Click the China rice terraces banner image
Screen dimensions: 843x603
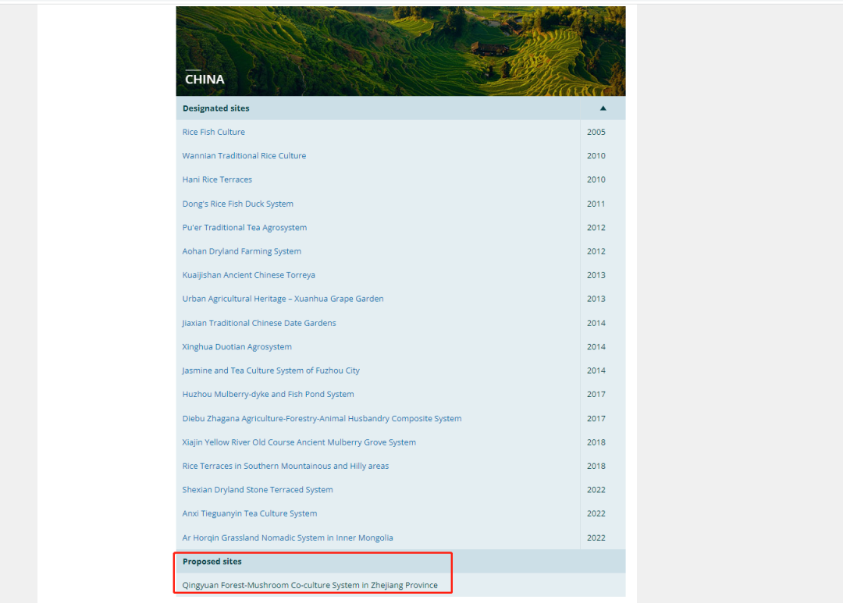[400, 47]
